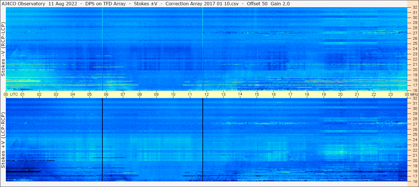Screen dimensions: 419x187
Task: Click the 23 MHz tick in lower panel
Action: click(415, 145)
